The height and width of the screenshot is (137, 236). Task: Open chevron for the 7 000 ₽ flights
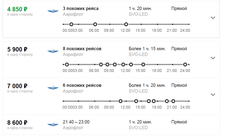coord(213,94)
